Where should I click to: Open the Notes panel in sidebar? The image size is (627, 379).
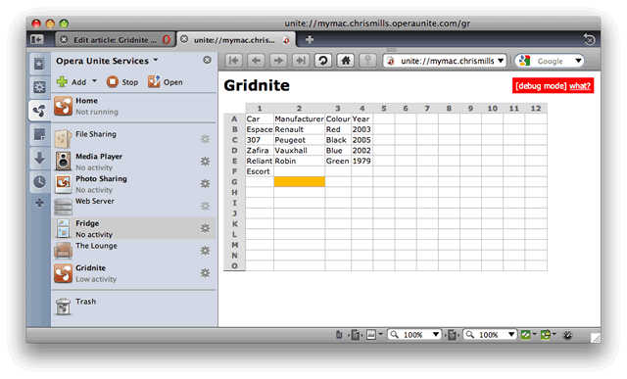pos(39,134)
